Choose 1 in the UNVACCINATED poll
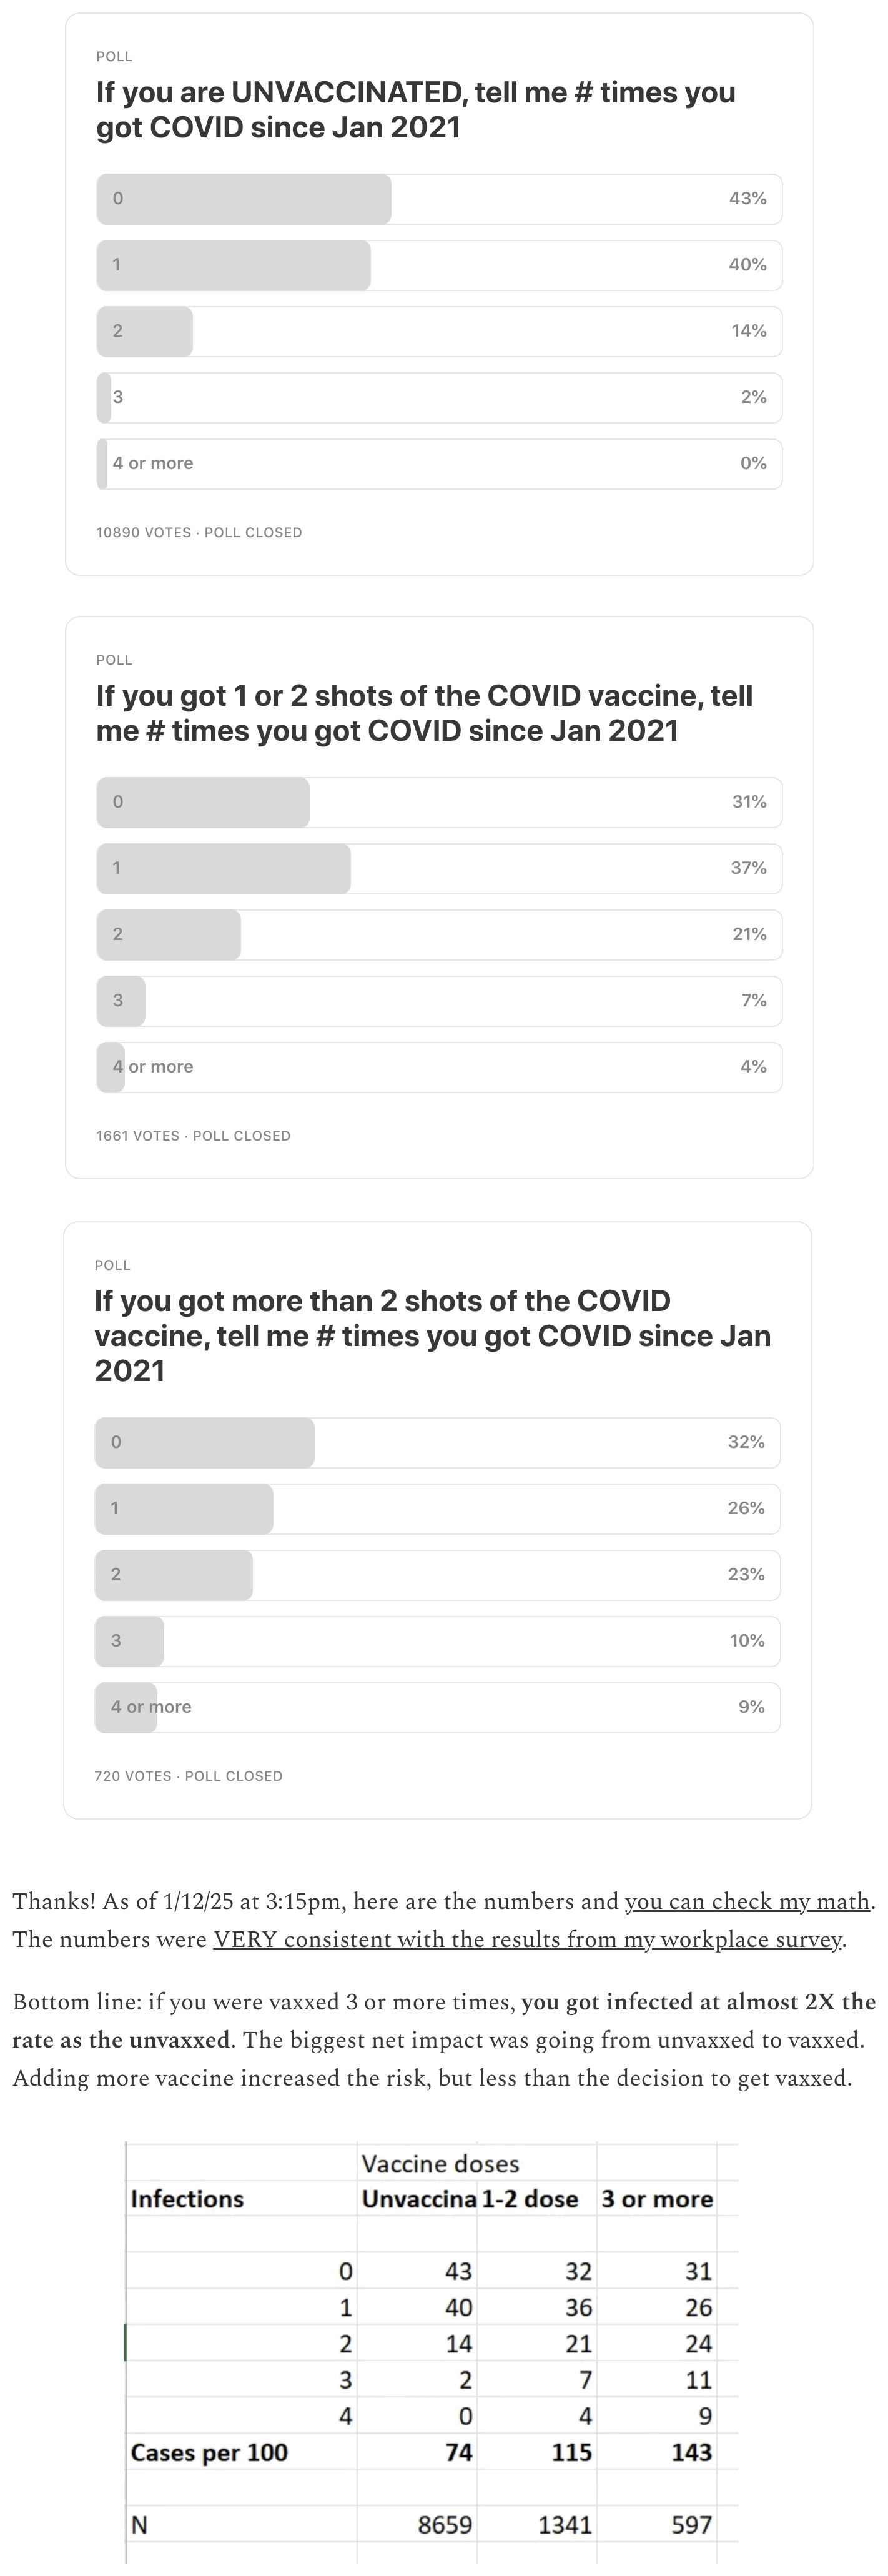Image resolution: width=888 pixels, height=2576 pixels. [x=439, y=265]
